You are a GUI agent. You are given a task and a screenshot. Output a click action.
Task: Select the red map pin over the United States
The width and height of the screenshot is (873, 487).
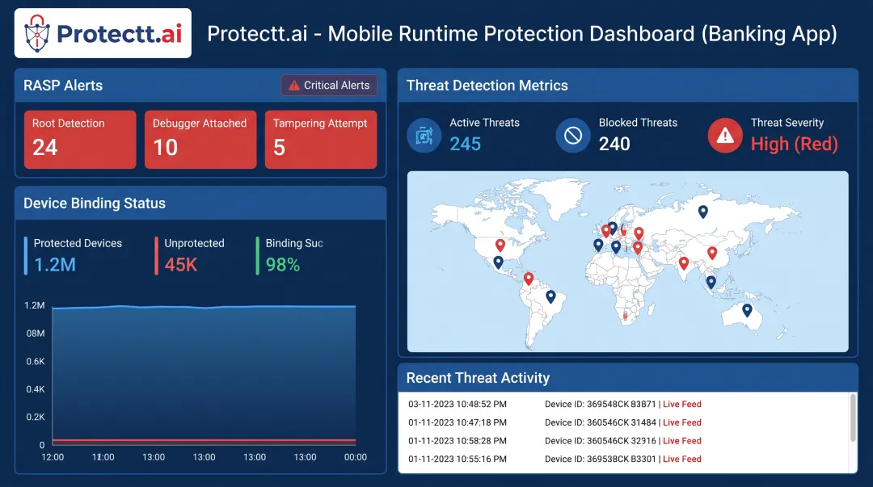click(500, 245)
